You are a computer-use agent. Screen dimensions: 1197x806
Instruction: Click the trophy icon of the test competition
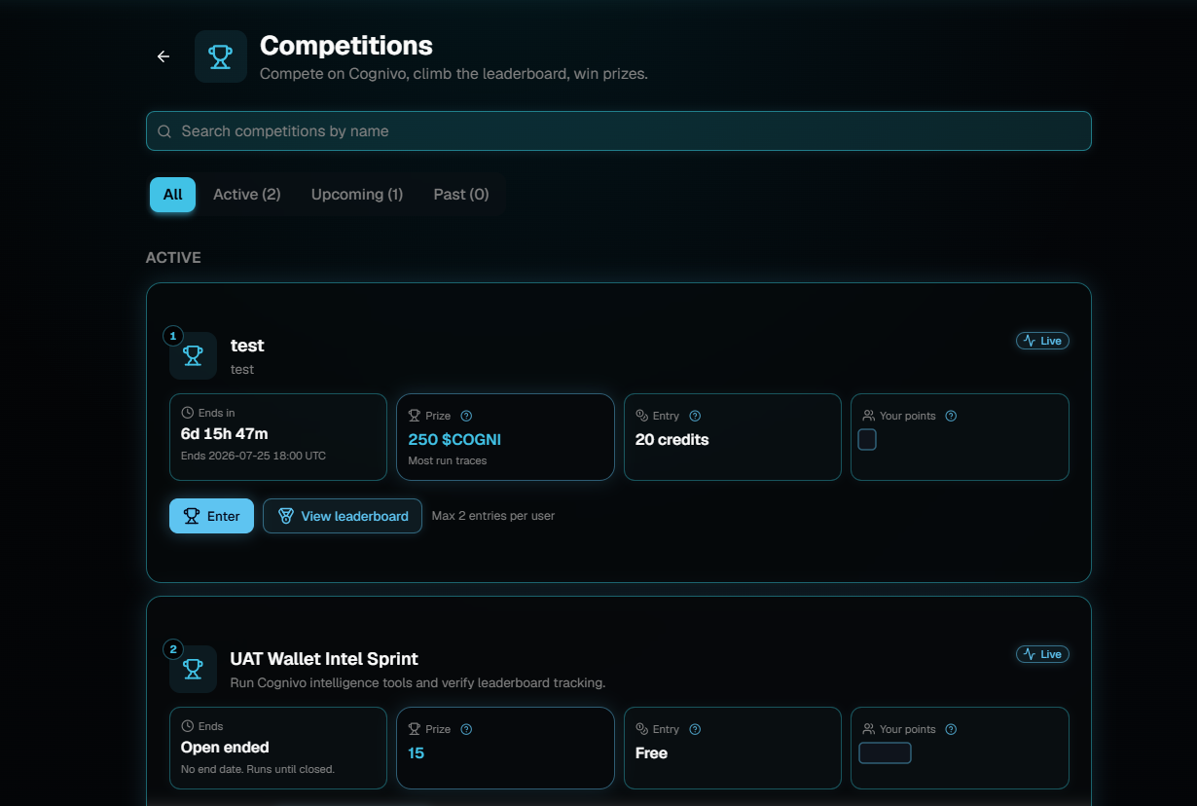(193, 355)
